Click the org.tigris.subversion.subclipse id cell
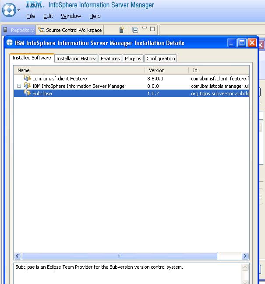Viewport: 265px width, 284px height. 220,94
